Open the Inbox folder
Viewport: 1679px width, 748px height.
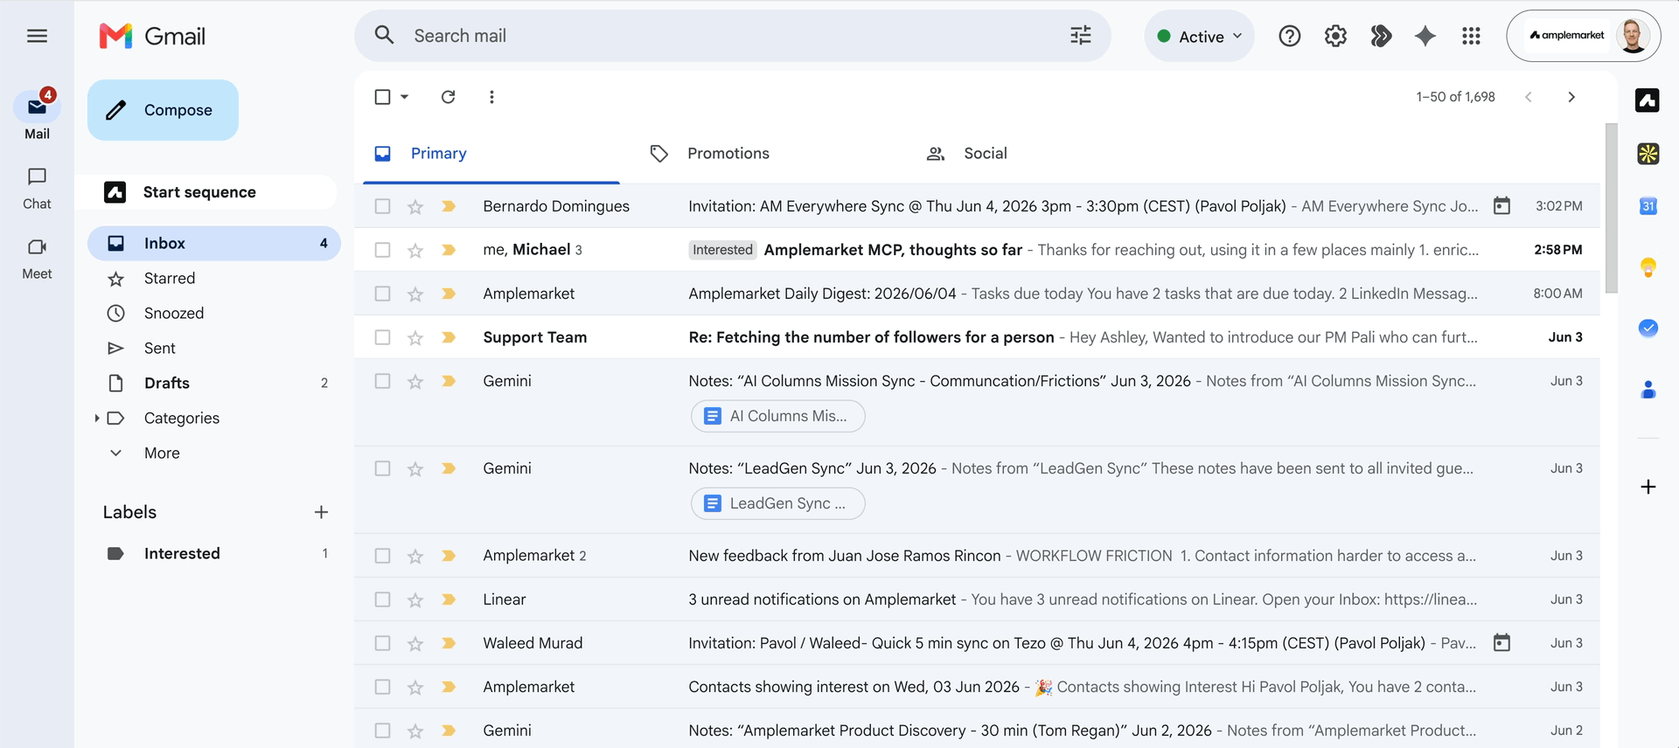[x=214, y=243]
